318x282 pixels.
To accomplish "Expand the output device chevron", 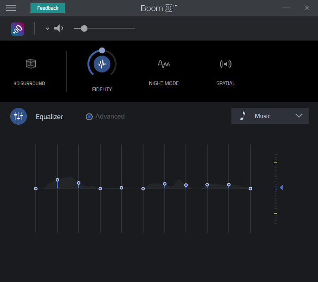I will click(47, 29).
